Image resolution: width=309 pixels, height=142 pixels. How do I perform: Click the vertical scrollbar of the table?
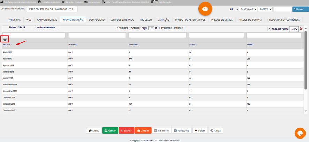pyautogui.click(x=306, y=69)
